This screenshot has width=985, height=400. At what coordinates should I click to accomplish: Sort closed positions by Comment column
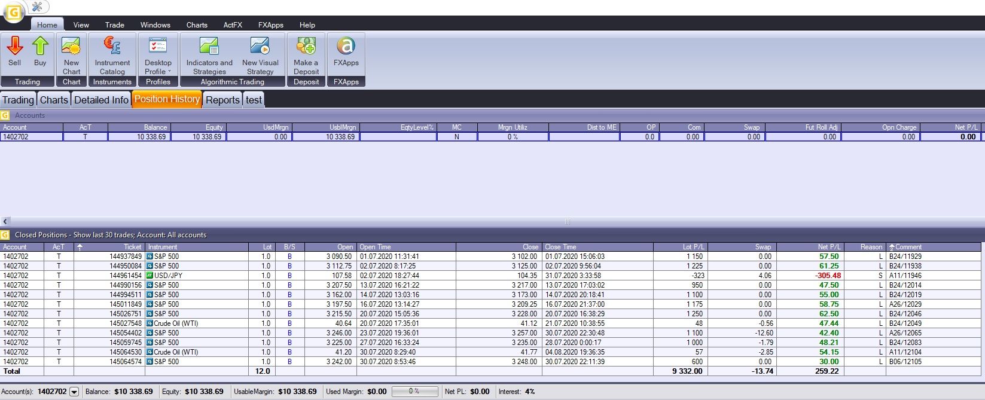tap(933, 247)
